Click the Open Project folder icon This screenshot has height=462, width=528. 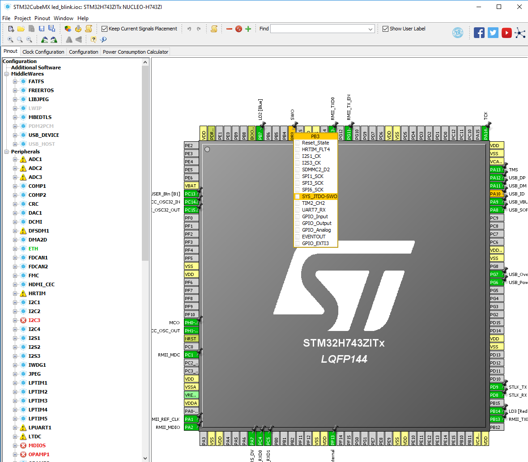(x=21, y=29)
